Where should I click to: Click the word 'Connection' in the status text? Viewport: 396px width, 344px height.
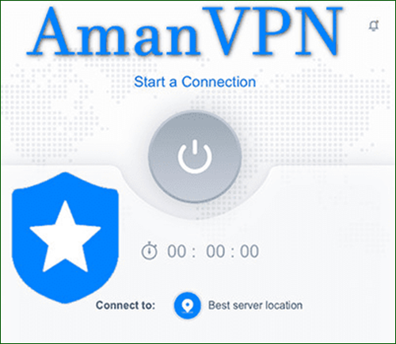(219, 82)
